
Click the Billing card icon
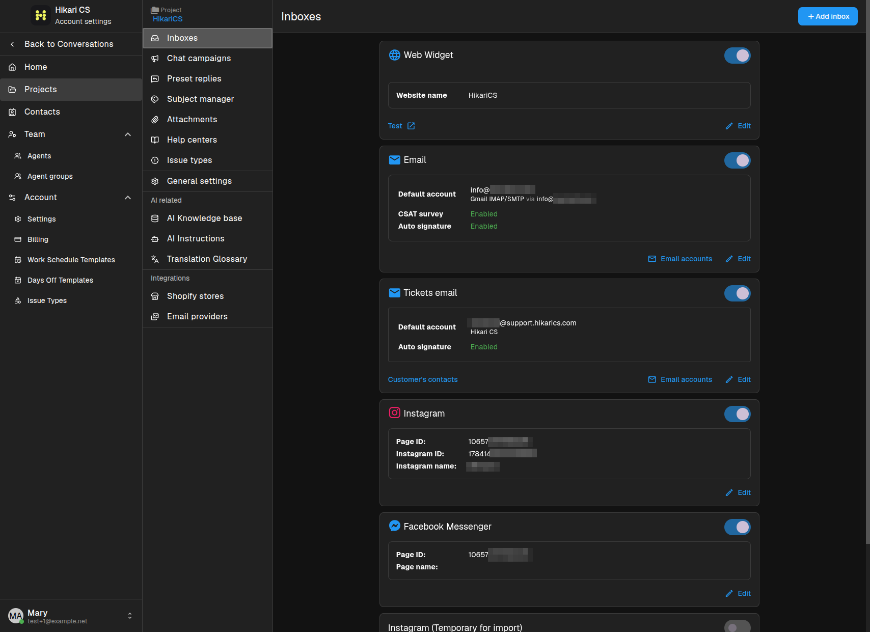(x=18, y=239)
